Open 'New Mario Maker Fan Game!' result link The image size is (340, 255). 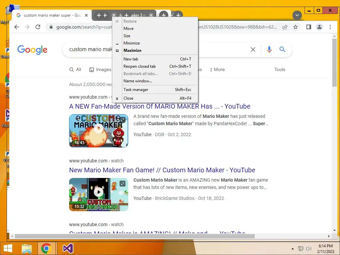[x=162, y=170]
